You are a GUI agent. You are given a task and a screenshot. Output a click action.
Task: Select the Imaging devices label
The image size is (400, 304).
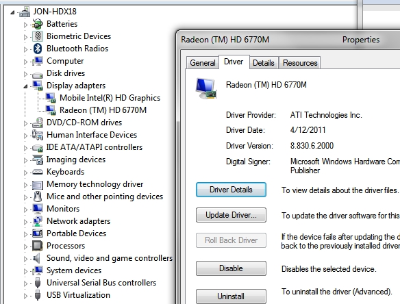(x=76, y=160)
